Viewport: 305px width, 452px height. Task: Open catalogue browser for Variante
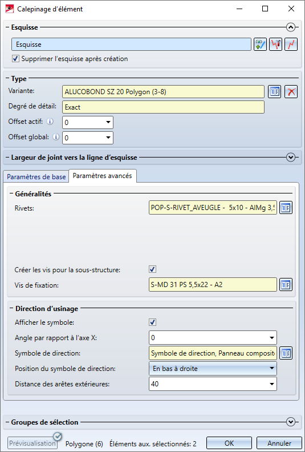pyautogui.click(x=274, y=92)
